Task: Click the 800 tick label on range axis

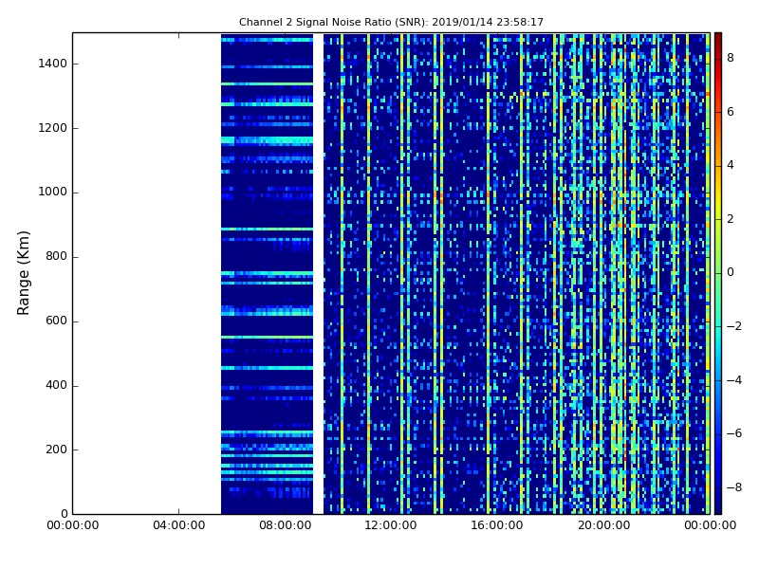Action: (x=56, y=256)
